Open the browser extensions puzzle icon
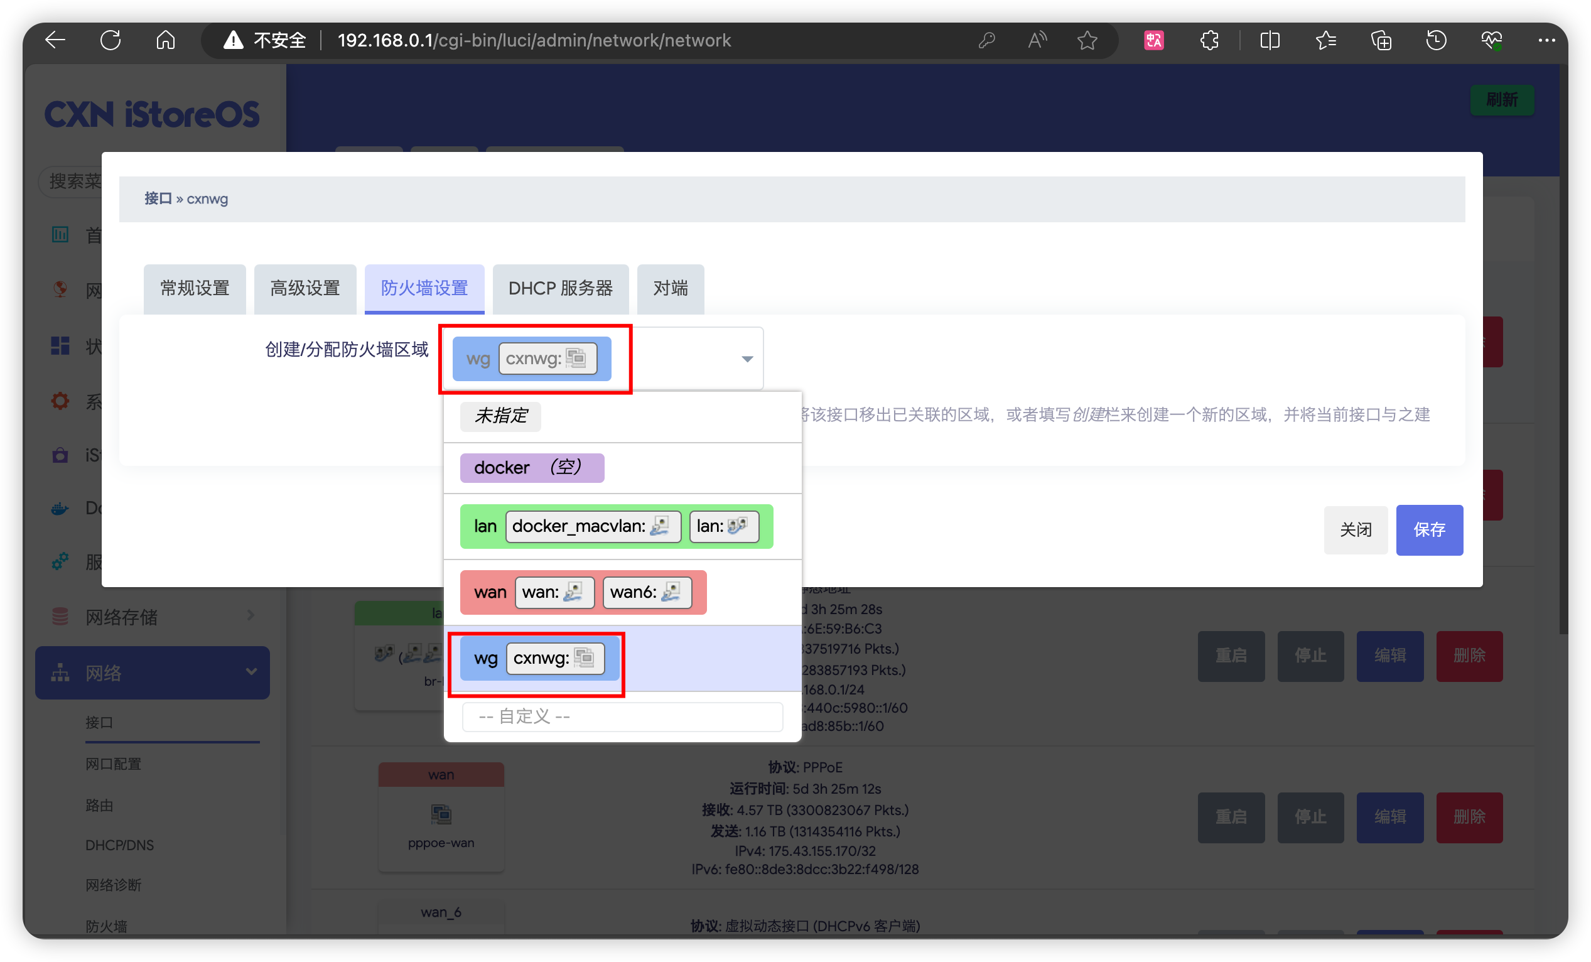 1209,41
